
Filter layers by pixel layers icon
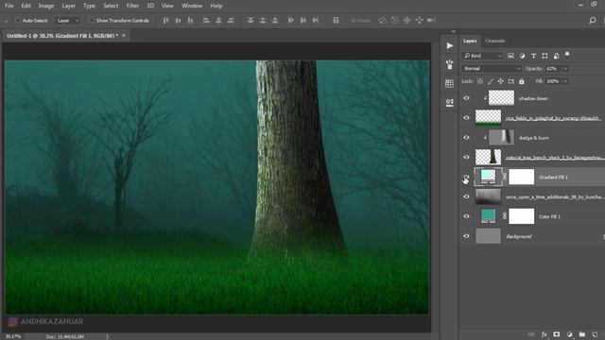510,56
